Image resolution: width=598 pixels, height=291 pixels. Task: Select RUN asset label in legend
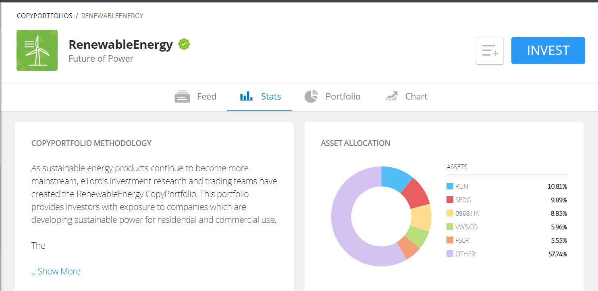[x=462, y=186]
